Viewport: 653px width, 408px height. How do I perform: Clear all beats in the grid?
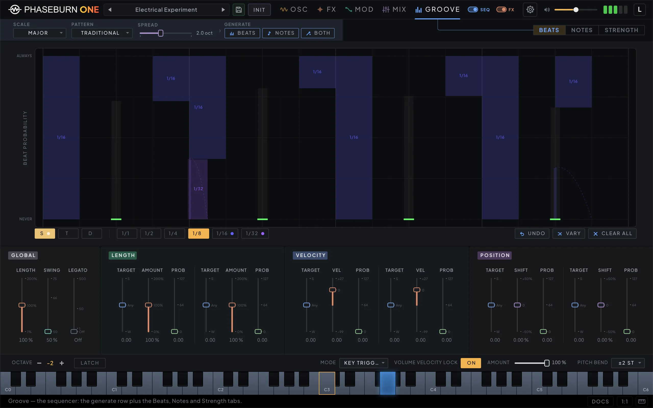coord(612,233)
